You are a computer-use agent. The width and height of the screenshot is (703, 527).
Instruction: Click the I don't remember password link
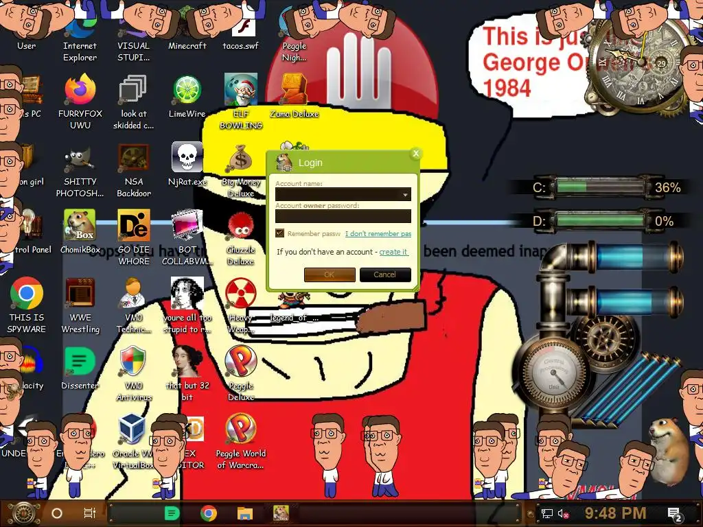pyautogui.click(x=378, y=233)
